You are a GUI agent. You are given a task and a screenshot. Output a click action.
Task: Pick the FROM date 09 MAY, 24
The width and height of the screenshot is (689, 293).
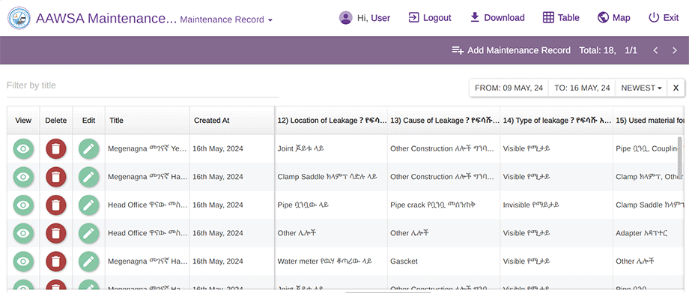[509, 88]
